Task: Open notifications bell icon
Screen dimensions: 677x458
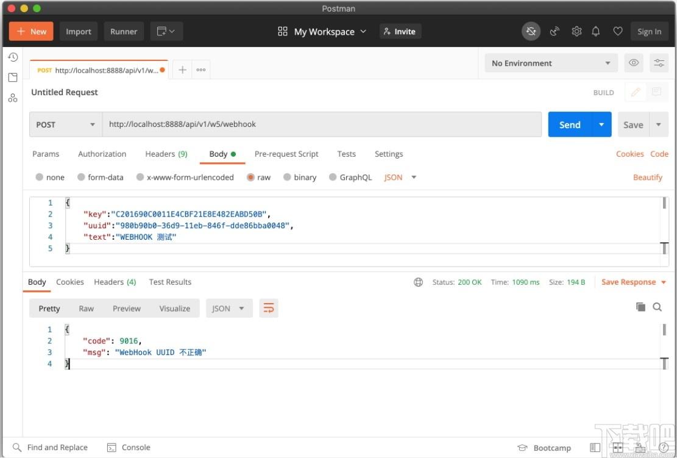Action: coord(596,31)
